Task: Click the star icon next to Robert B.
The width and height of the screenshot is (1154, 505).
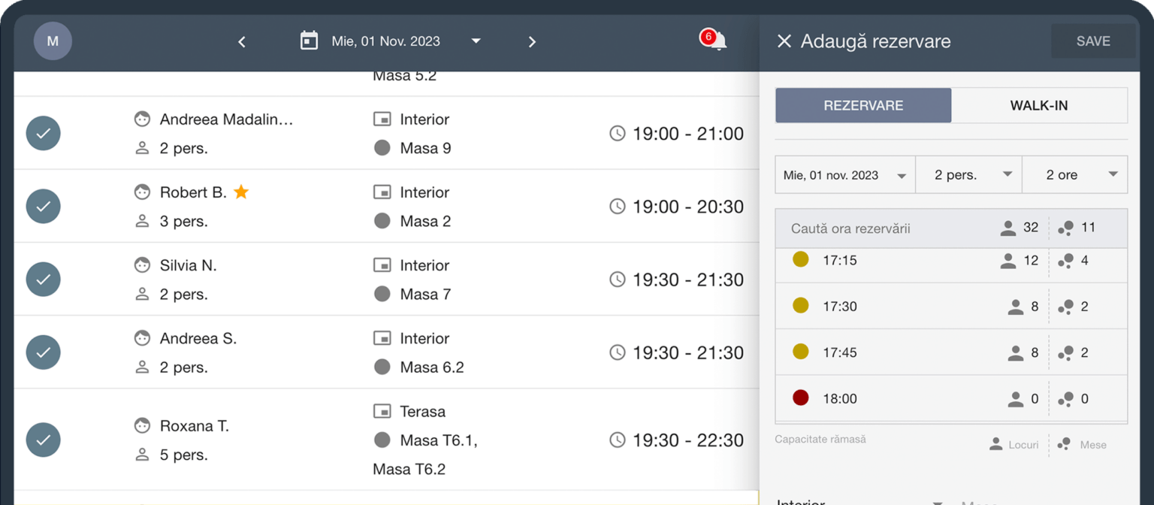Action: 240,192
